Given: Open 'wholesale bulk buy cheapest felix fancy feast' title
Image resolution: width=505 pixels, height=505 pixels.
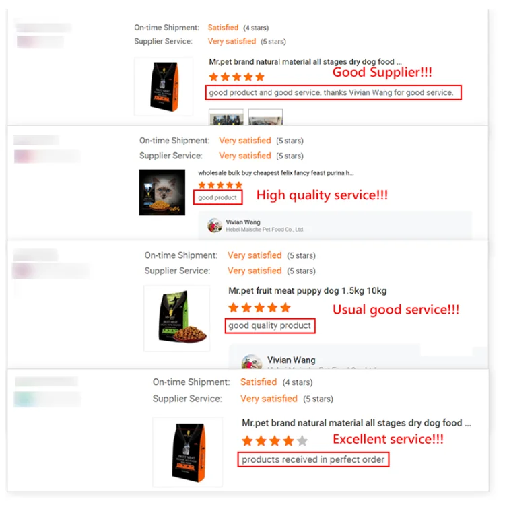Looking at the screenshot, I should tap(275, 173).
